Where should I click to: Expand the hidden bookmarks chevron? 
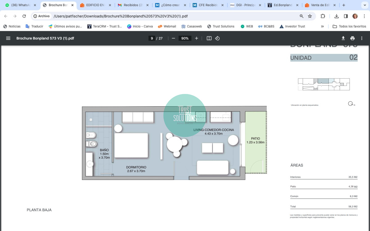(323, 26)
